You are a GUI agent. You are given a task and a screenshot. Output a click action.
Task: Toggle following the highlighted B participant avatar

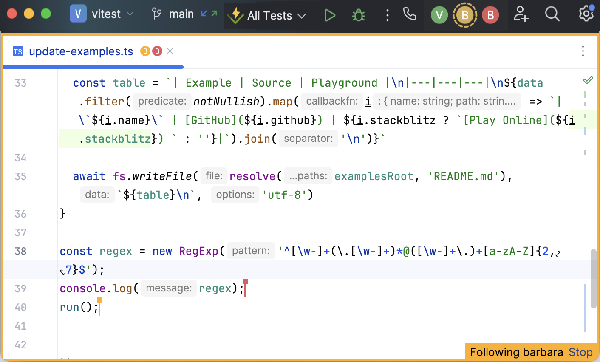(465, 16)
